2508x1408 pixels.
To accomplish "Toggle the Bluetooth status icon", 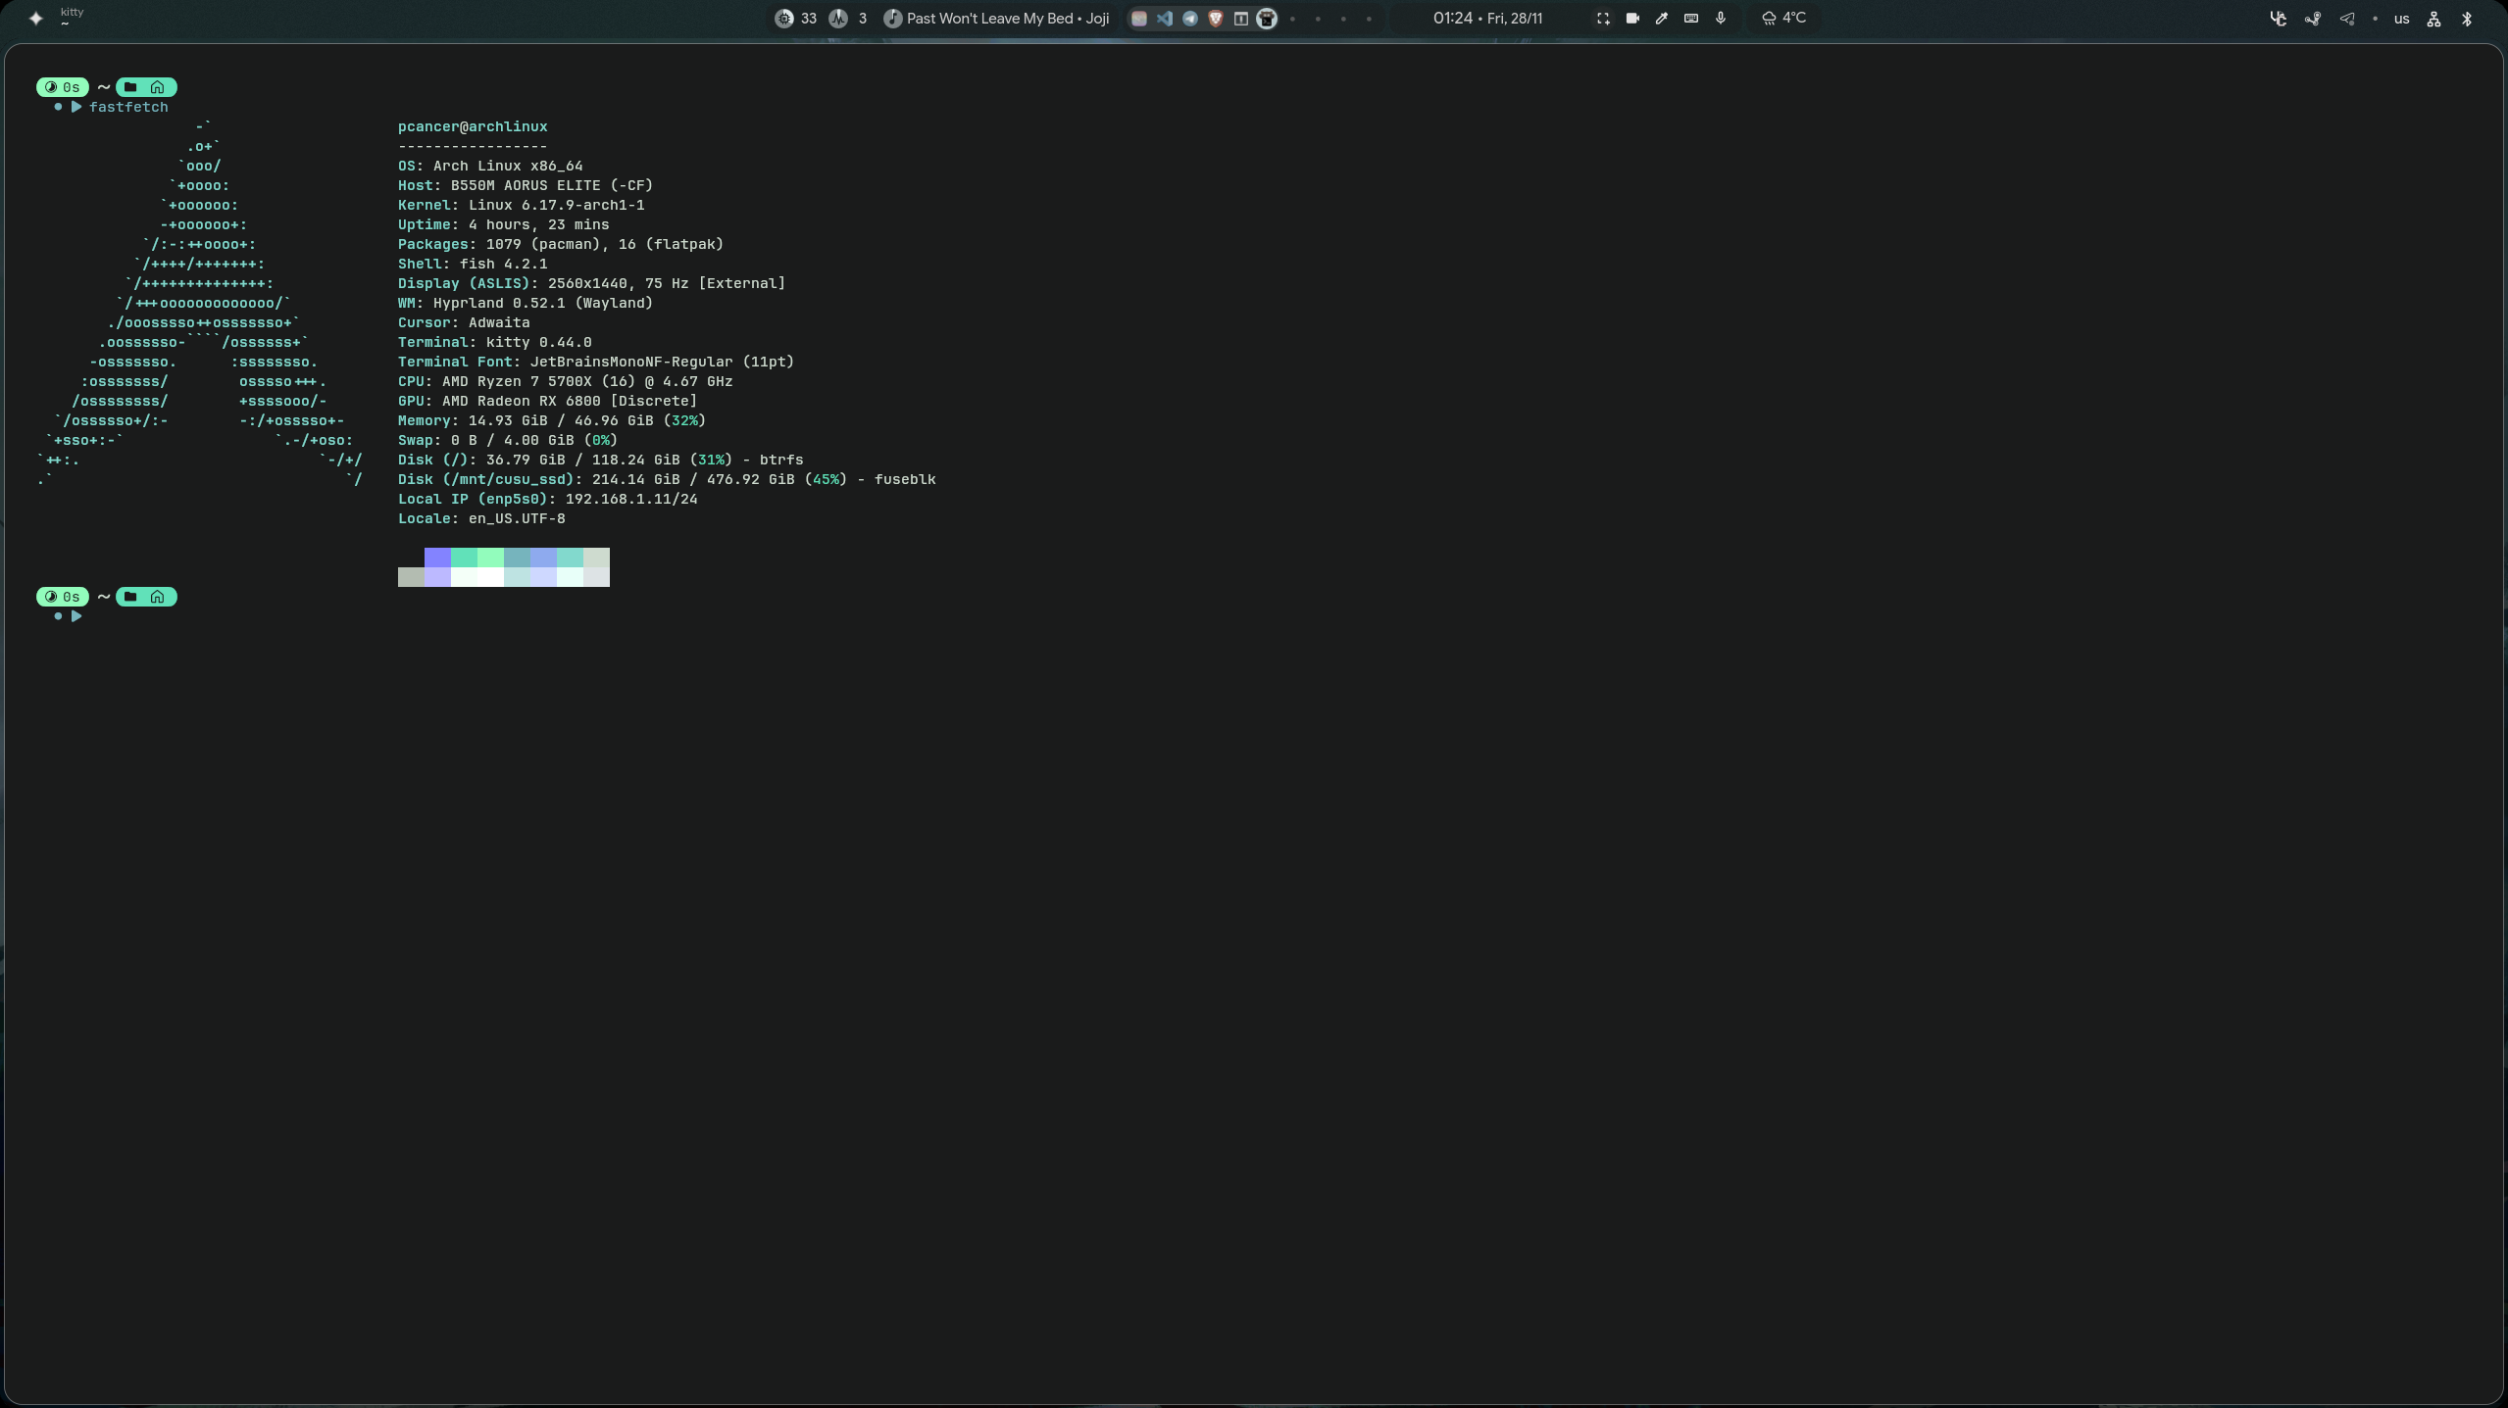I will pyautogui.click(x=2467, y=19).
